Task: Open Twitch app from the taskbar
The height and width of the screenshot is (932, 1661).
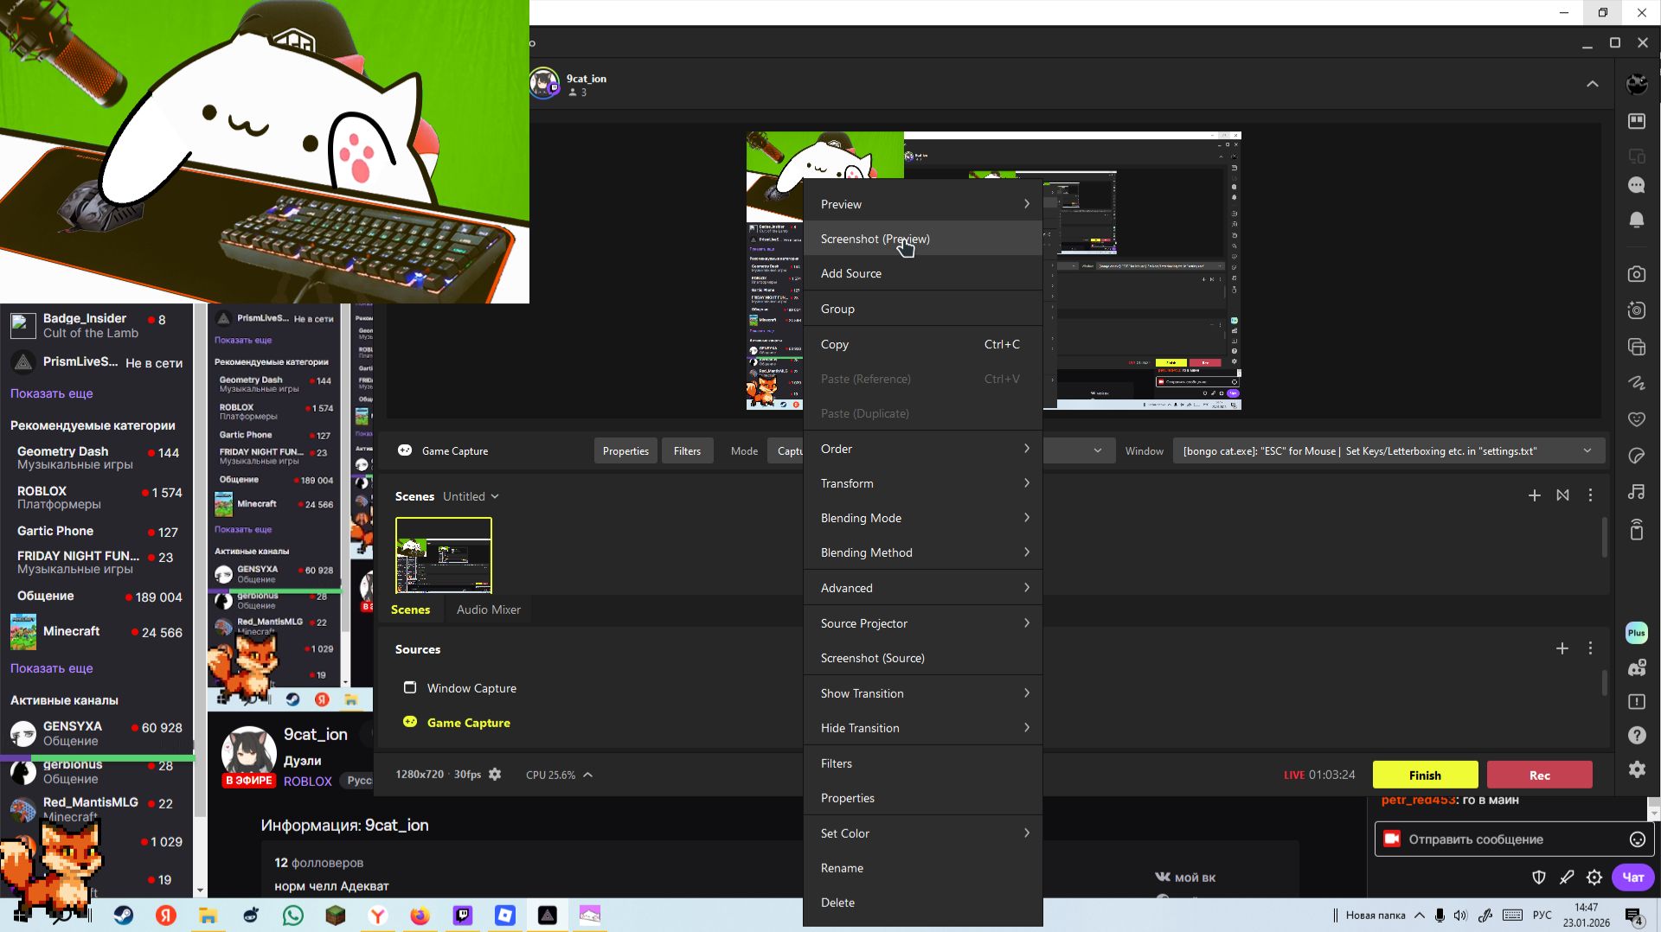Action: click(463, 915)
